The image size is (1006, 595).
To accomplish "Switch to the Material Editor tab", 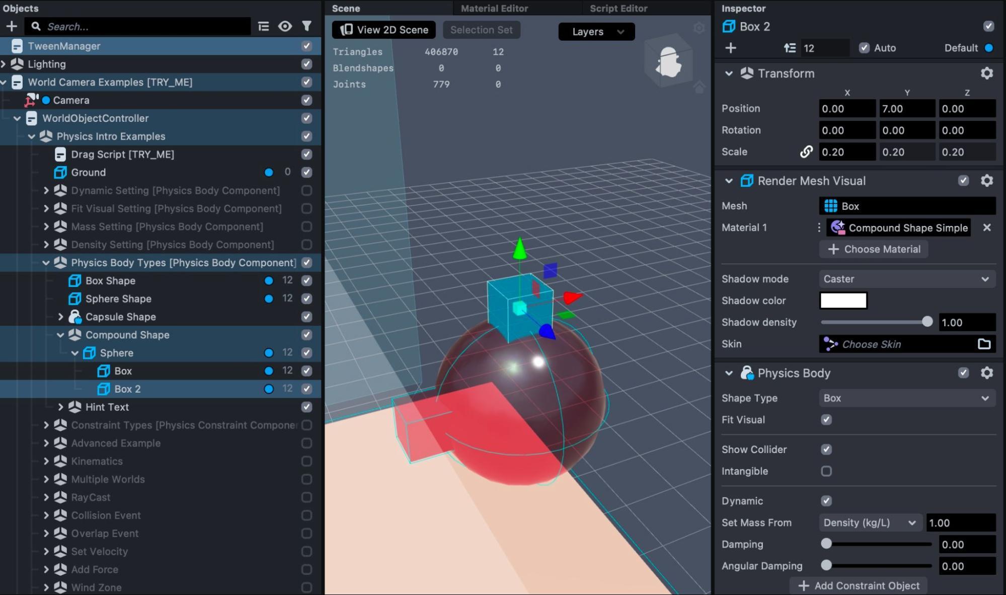I will (494, 8).
